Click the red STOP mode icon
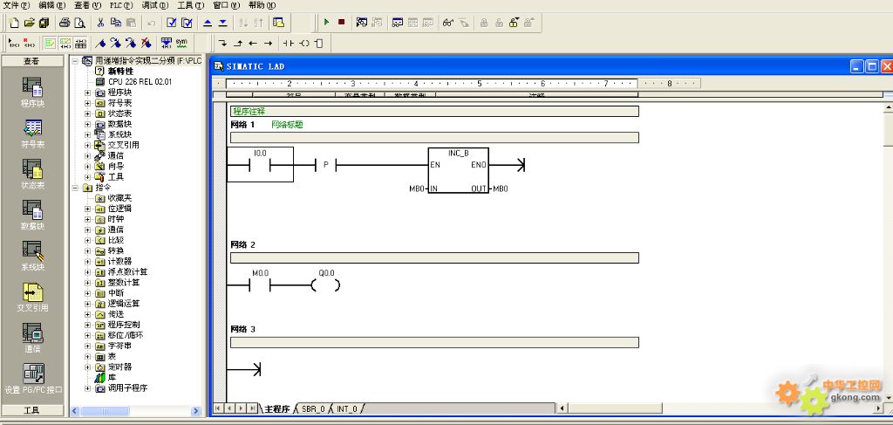This screenshot has width=893, height=425. 341,22
